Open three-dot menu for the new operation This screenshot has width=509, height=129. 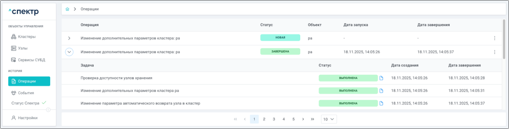tap(495, 38)
